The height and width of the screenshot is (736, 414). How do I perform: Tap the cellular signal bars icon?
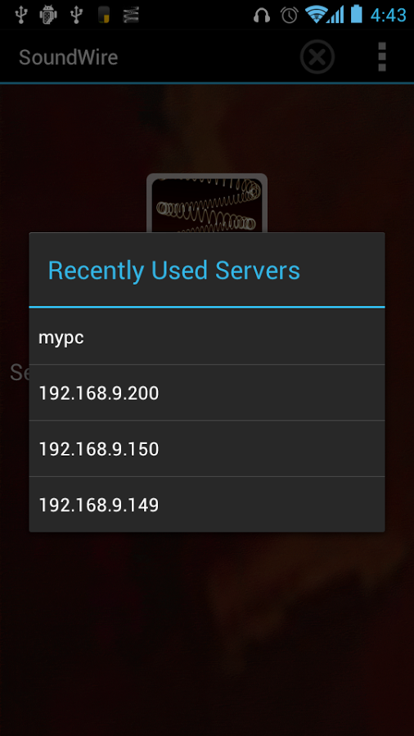[x=335, y=15]
